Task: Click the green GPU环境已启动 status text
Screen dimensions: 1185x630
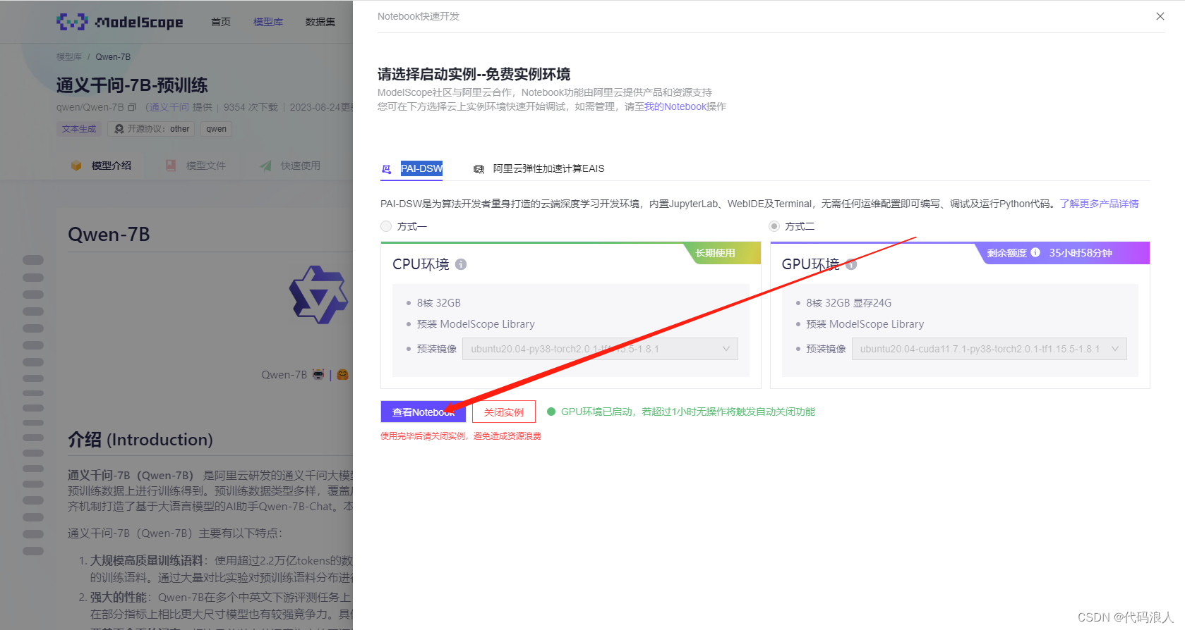Action: 688,412
